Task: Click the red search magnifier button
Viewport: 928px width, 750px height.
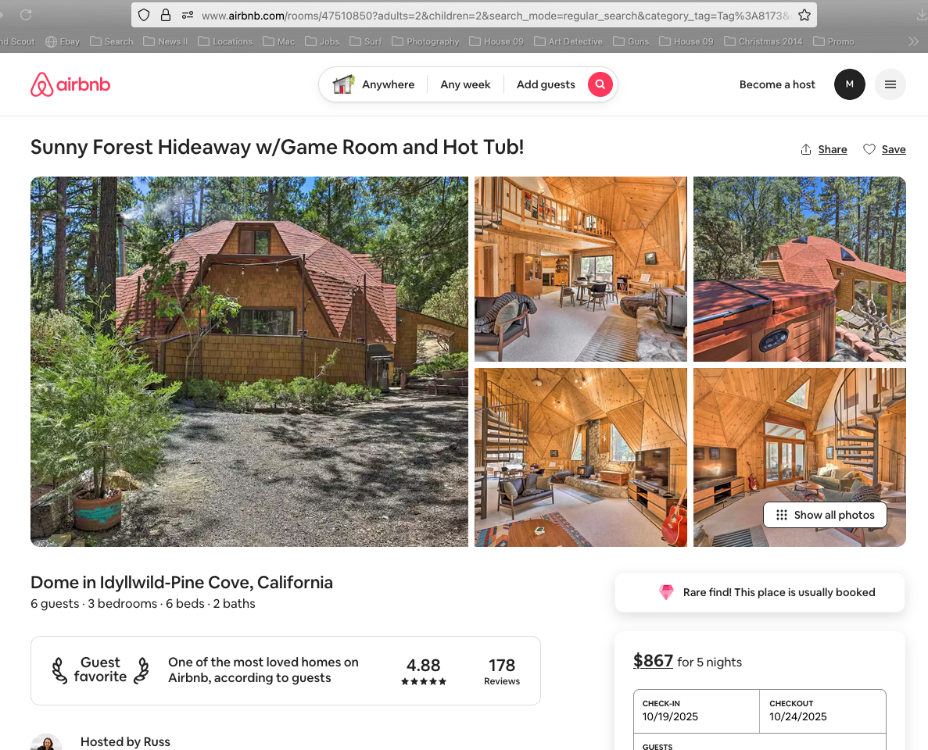Action: (600, 84)
